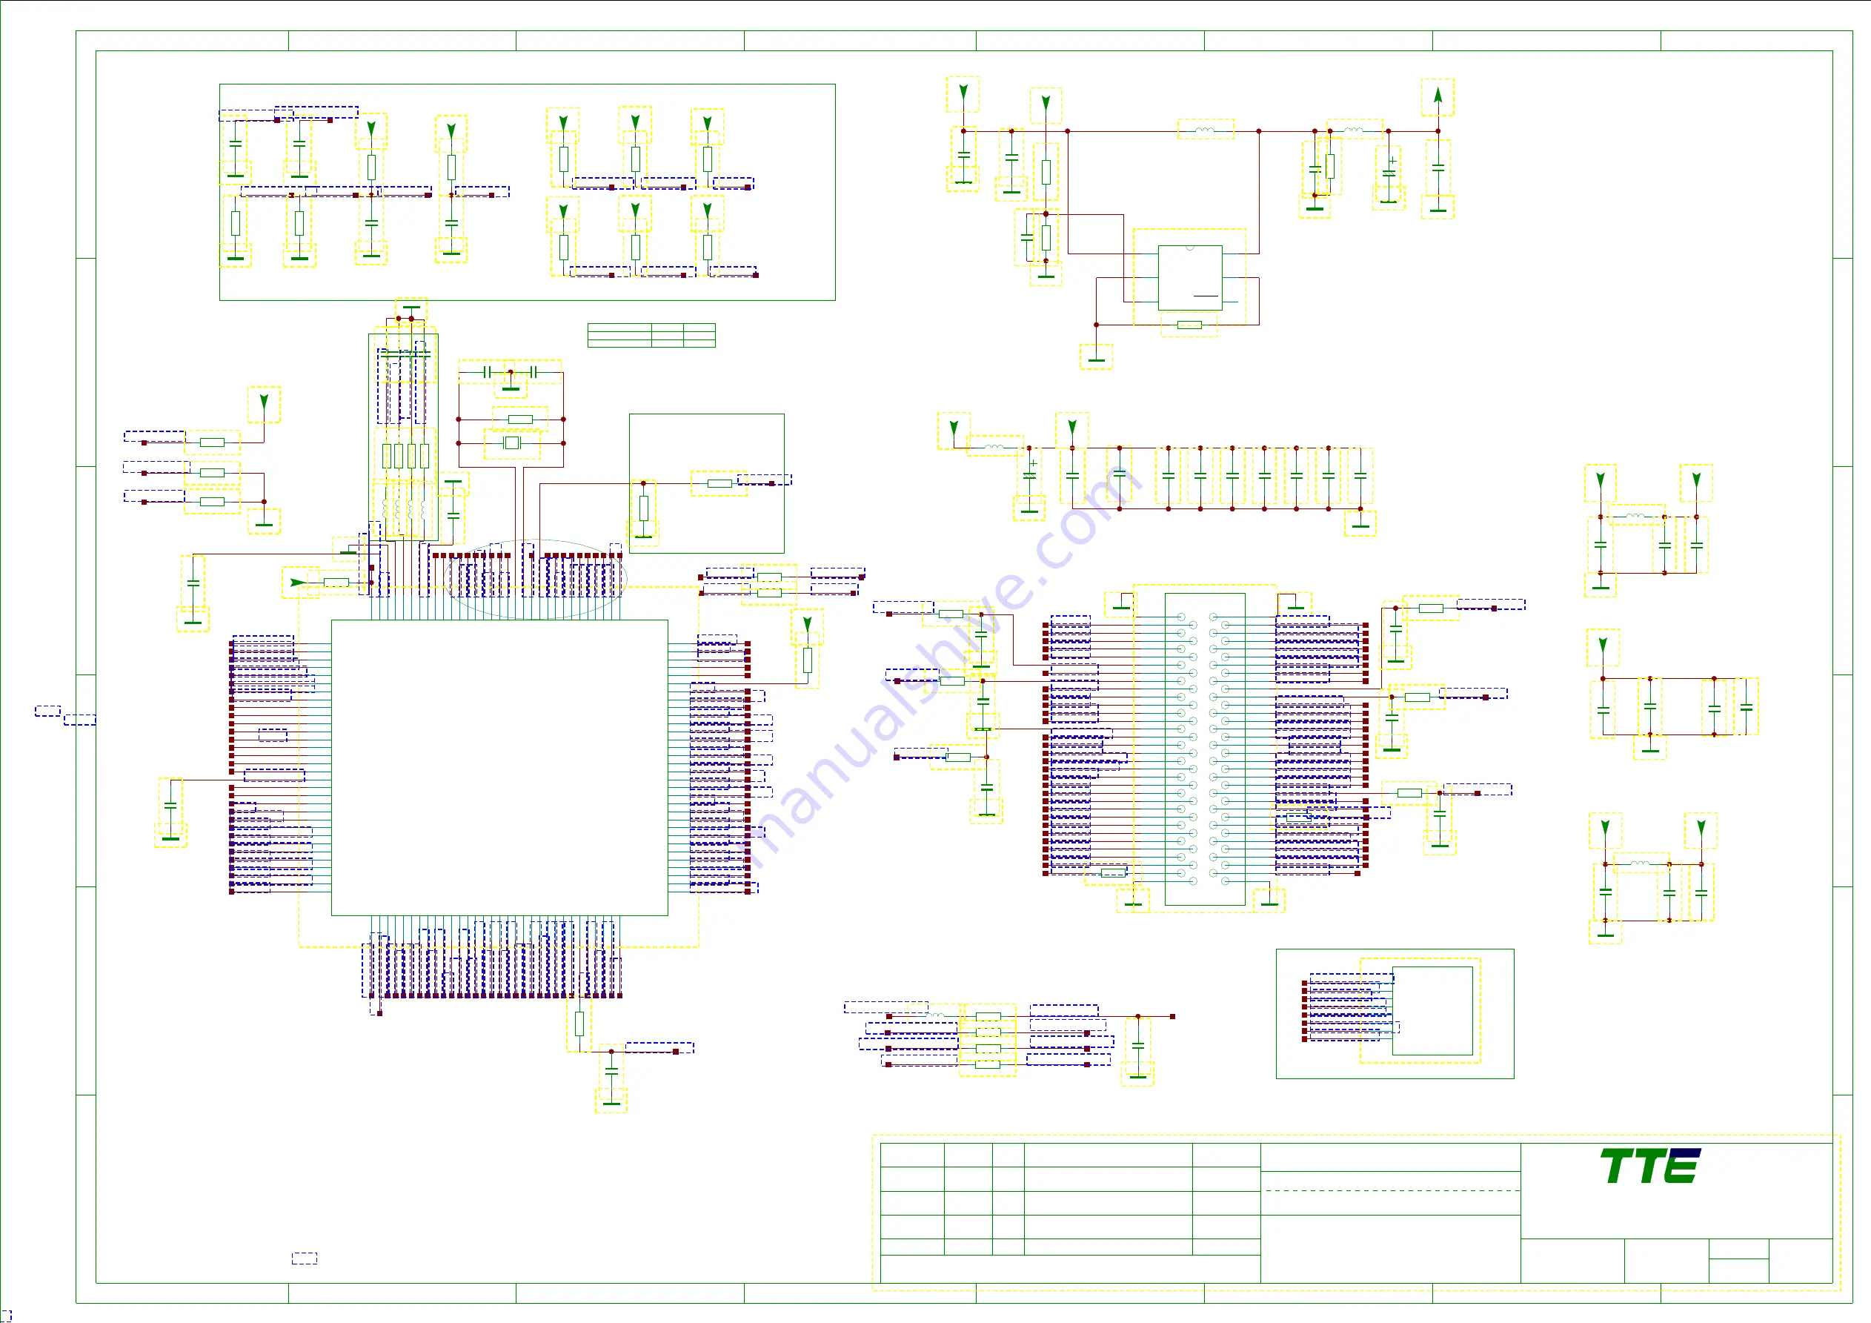Click the horizontal resistor beneath the 8-pin IC
This screenshot has width=1871, height=1323.
point(1189,325)
